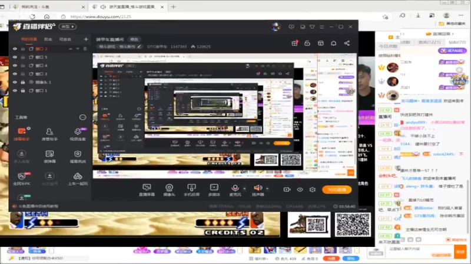Add a 摄像头 camera source
This screenshot has height=264, width=471.
pyautogui.click(x=169, y=189)
